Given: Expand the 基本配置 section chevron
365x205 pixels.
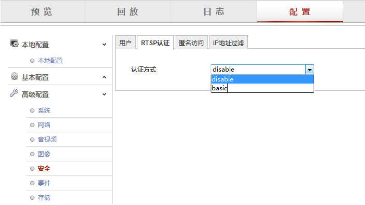Looking at the screenshot, I should pyautogui.click(x=104, y=77).
